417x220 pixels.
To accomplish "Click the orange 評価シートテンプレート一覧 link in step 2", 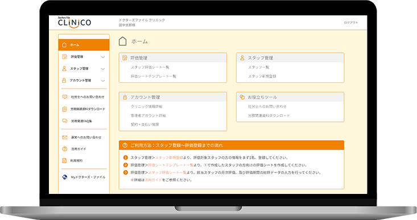I will click(171, 165).
